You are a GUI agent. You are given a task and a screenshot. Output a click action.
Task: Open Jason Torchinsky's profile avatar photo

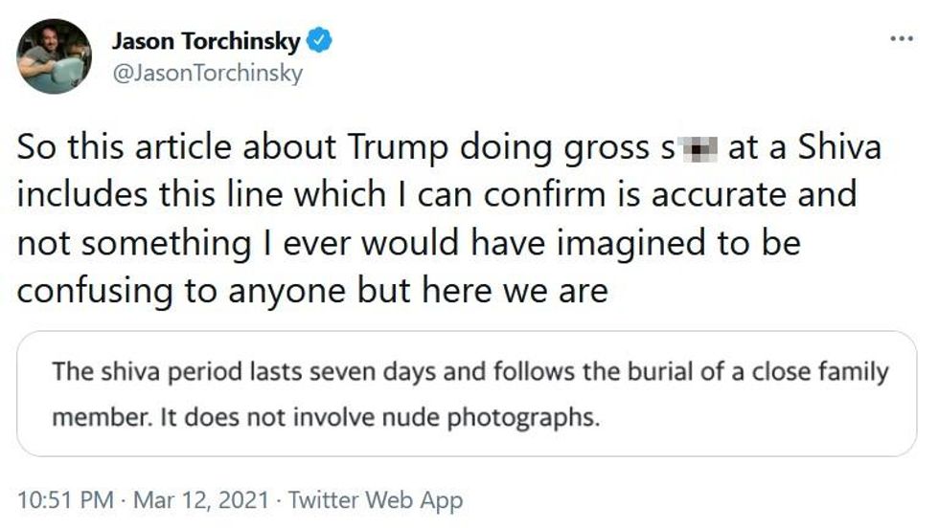54,56
